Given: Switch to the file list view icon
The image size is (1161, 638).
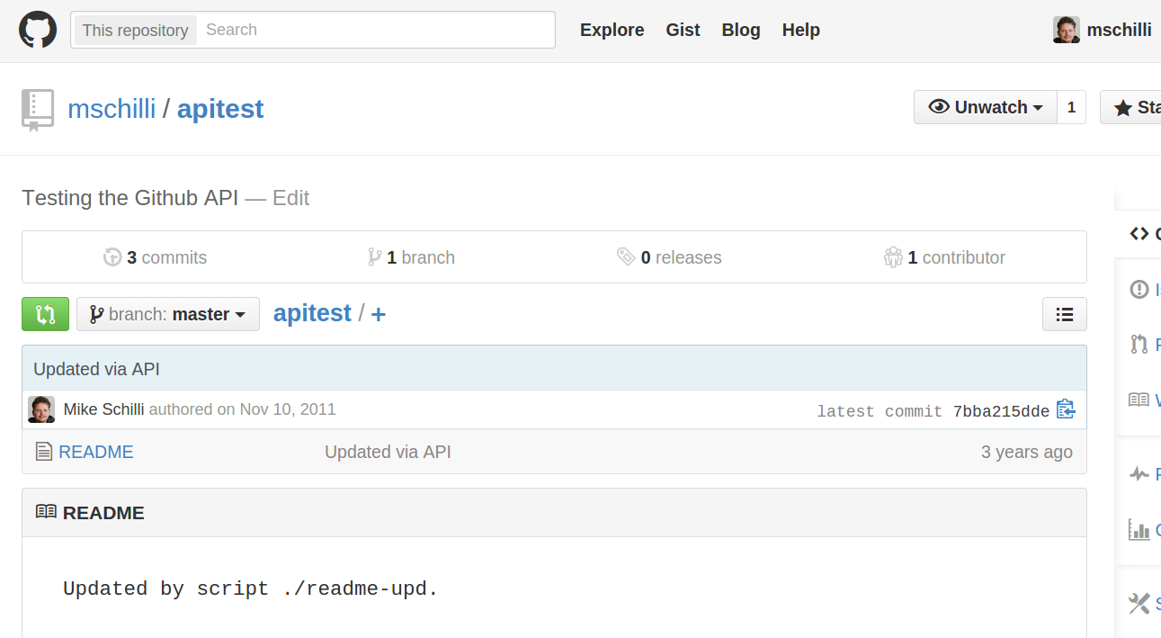Looking at the screenshot, I should tap(1065, 314).
